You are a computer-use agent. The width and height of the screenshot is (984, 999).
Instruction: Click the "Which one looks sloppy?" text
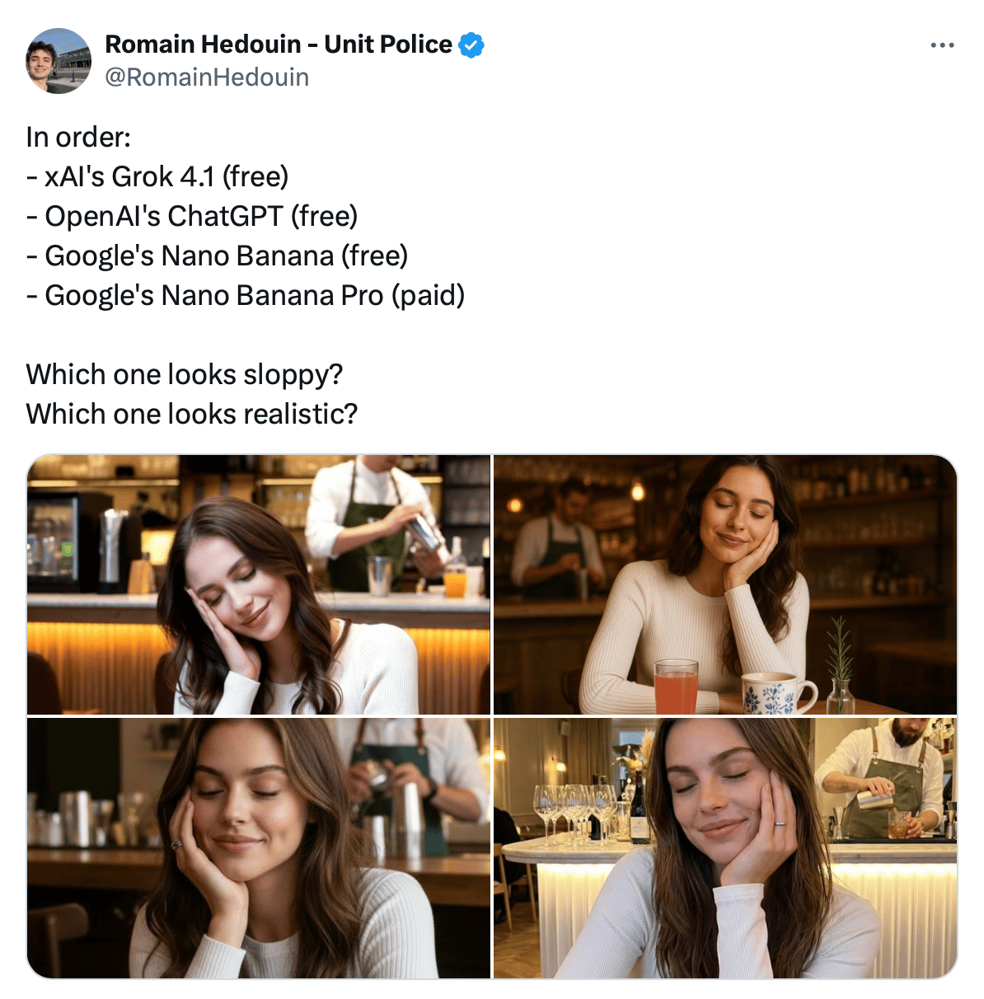click(185, 374)
